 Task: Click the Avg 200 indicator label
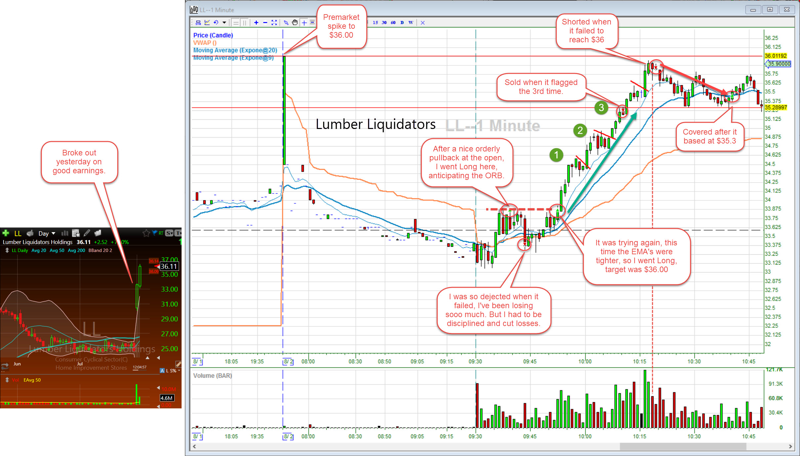coord(76,250)
